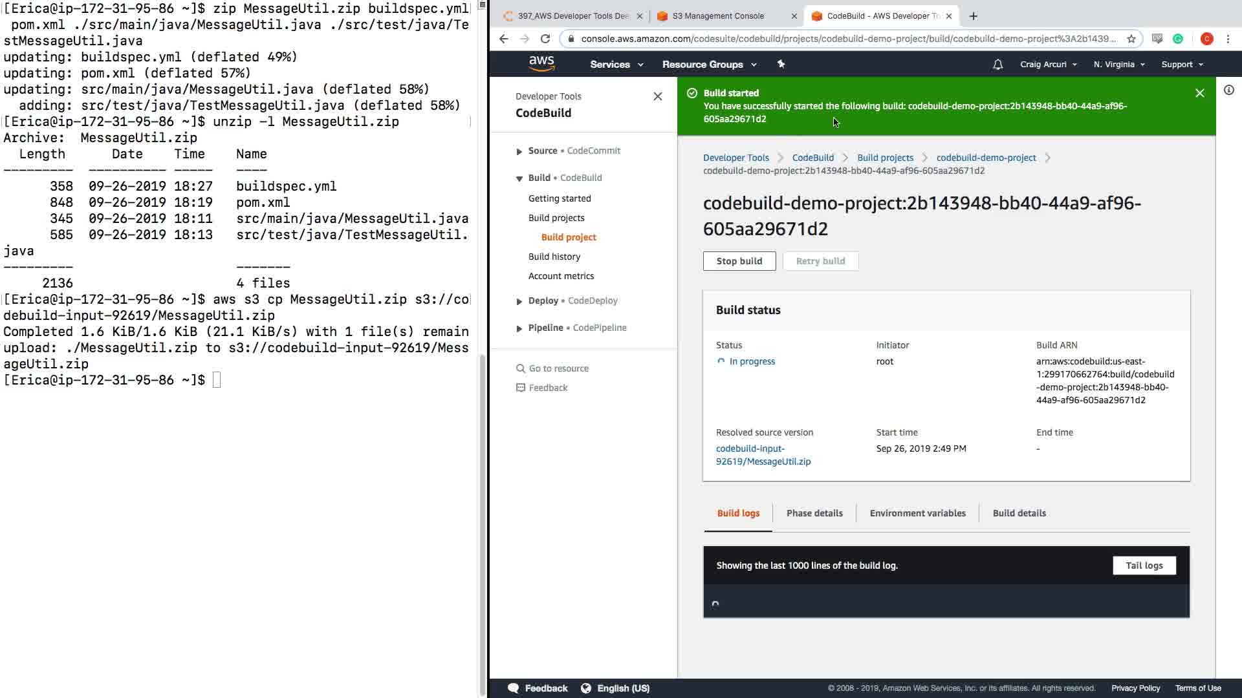Switch to the Environment variables tab
Screen dimensions: 1242x698
917,513
